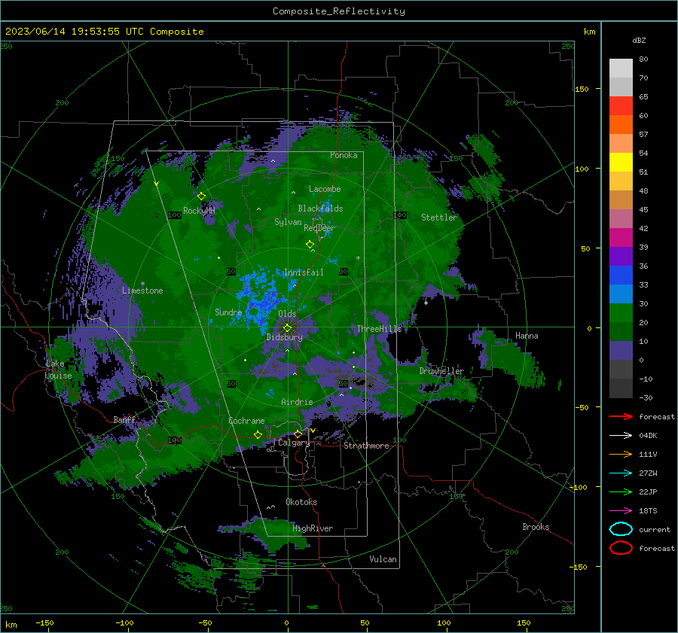
Task: Click the Didsbury label near radar center
Action: 284,337
